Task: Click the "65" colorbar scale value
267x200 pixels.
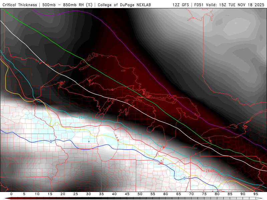Action: [179, 194]
